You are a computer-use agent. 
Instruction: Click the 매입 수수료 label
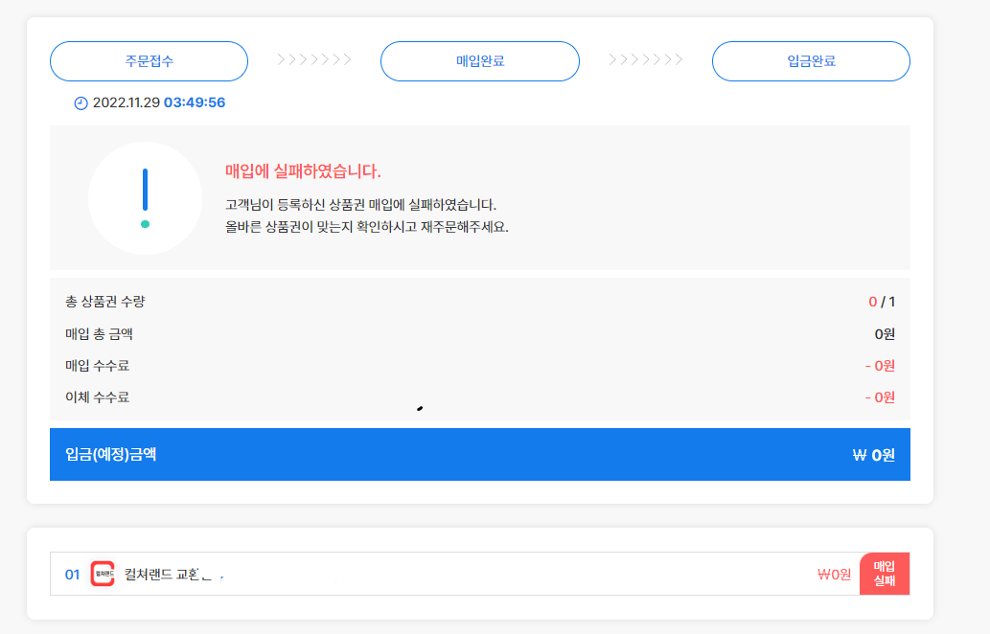[x=97, y=365]
